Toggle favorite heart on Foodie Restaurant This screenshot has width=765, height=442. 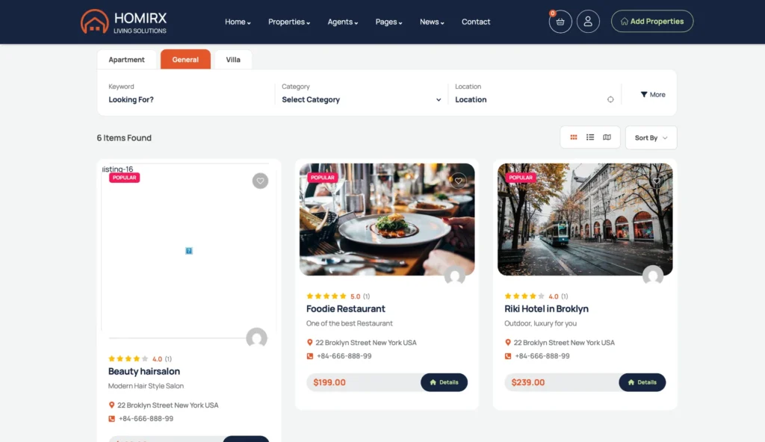pos(459,181)
